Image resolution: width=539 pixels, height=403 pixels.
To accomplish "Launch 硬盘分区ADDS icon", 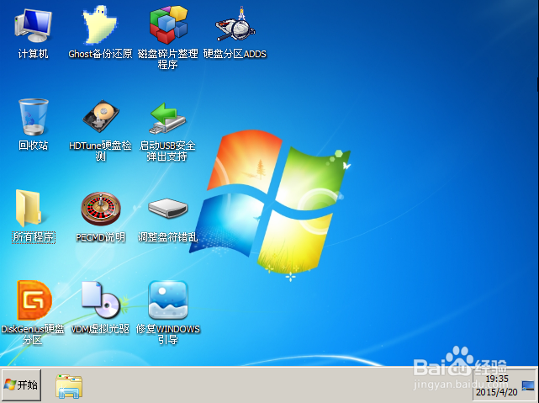I will [x=235, y=24].
